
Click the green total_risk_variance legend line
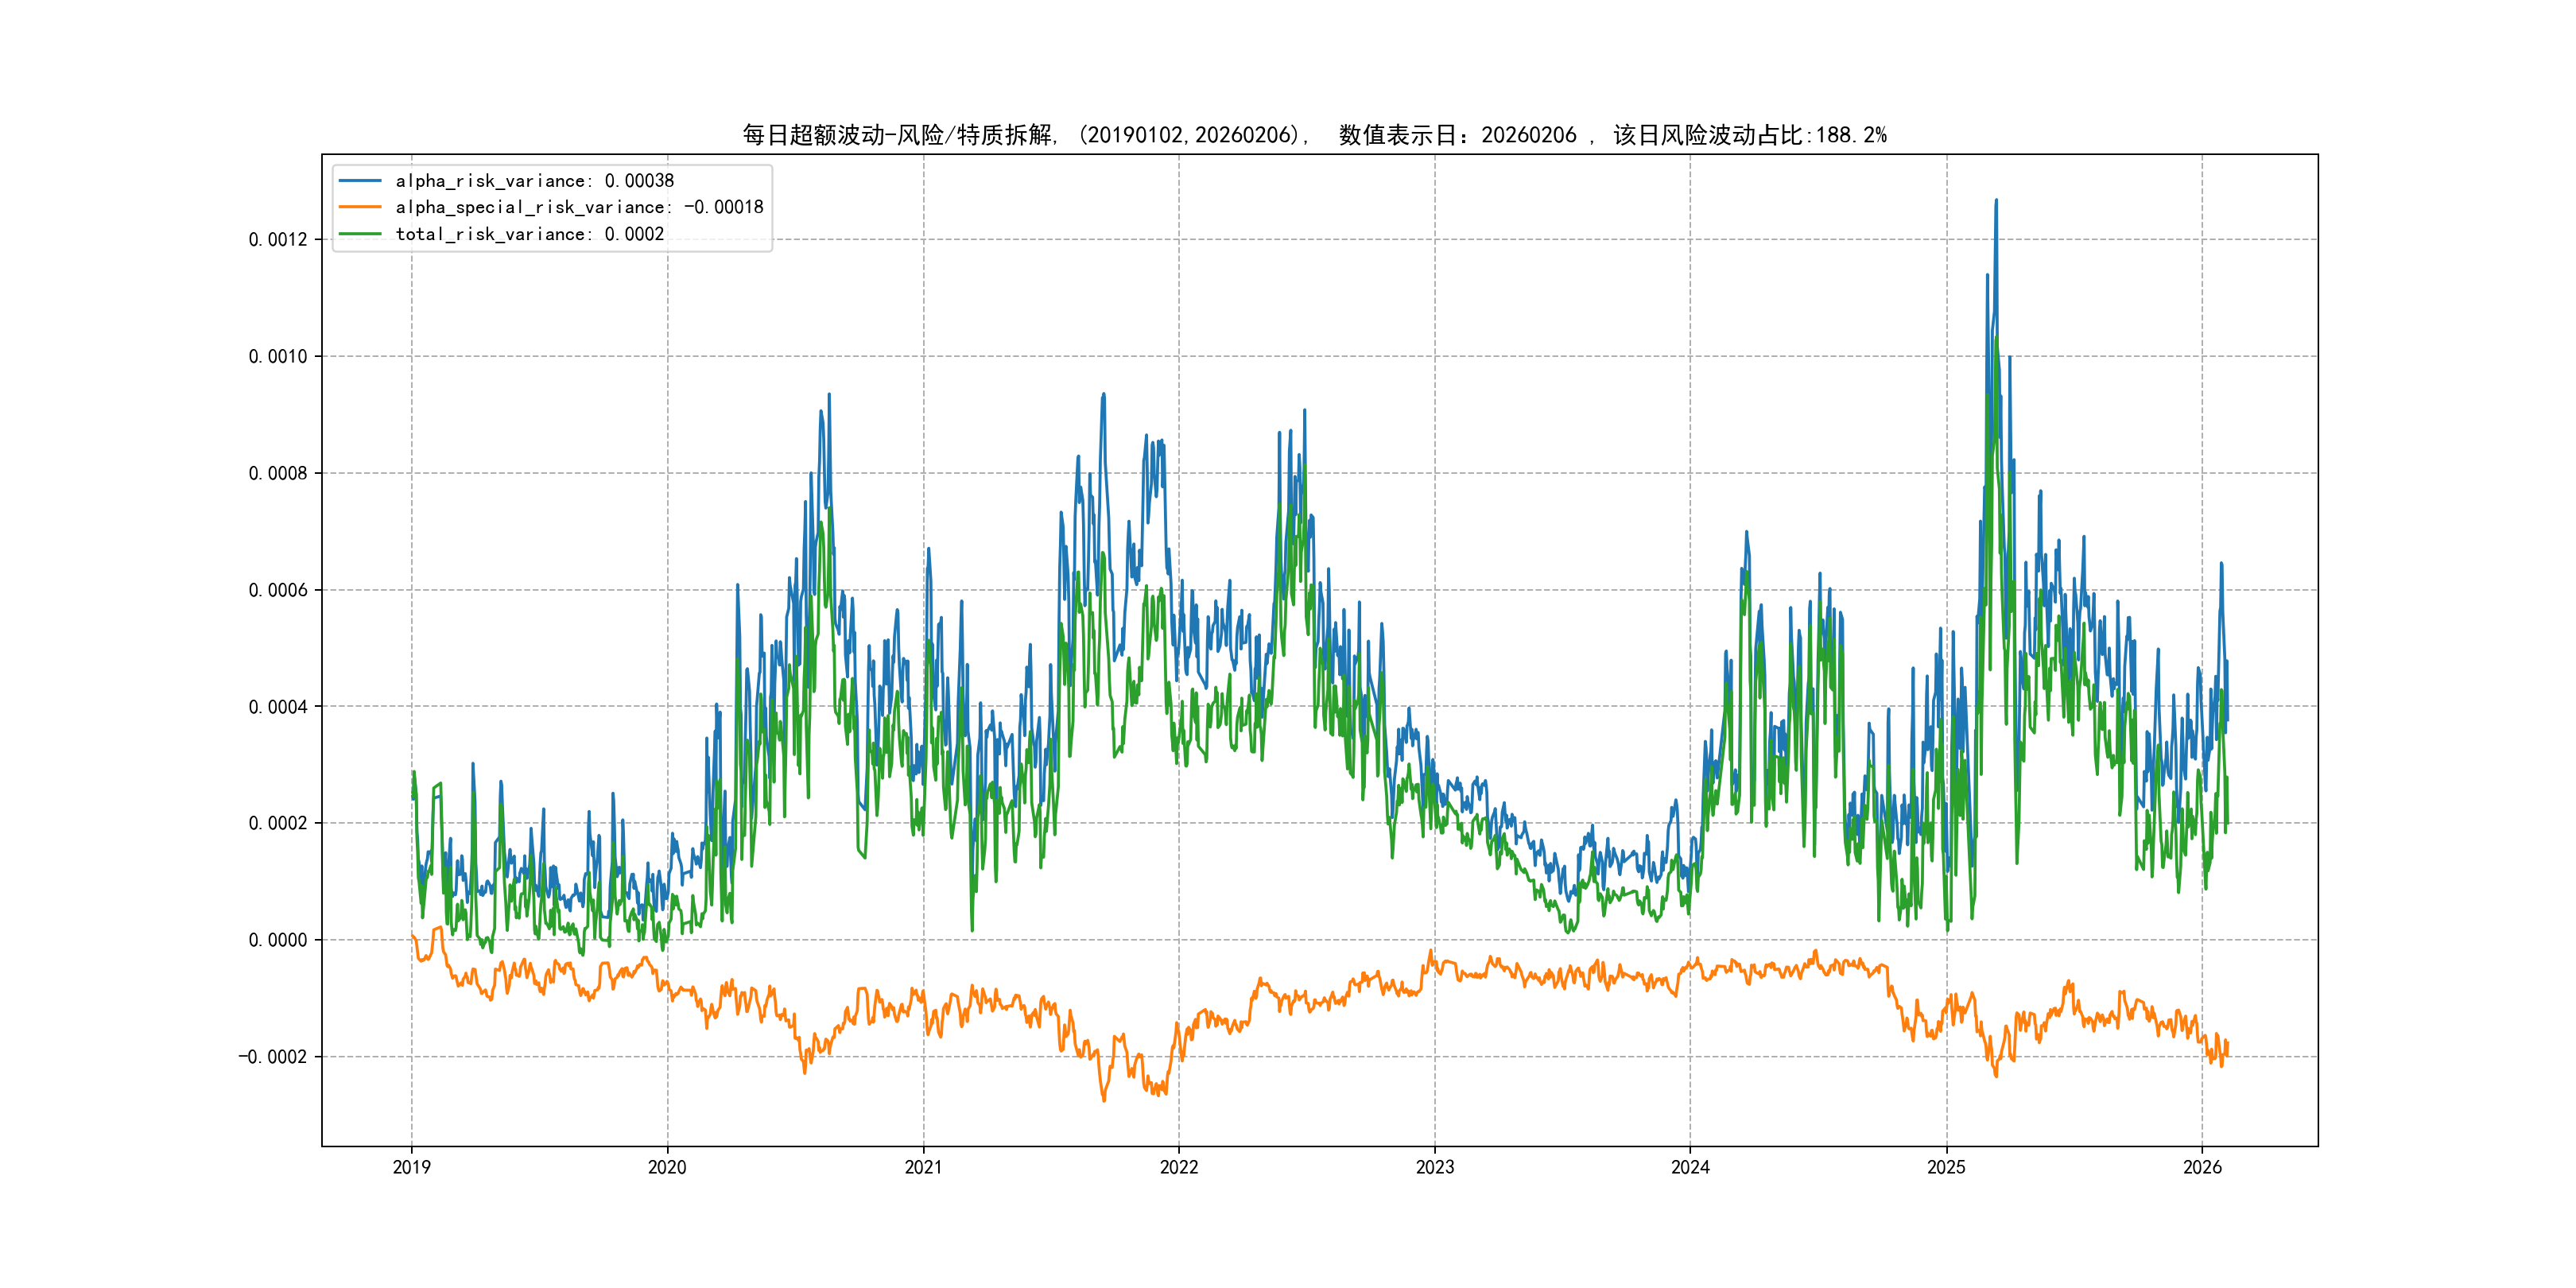click(360, 234)
